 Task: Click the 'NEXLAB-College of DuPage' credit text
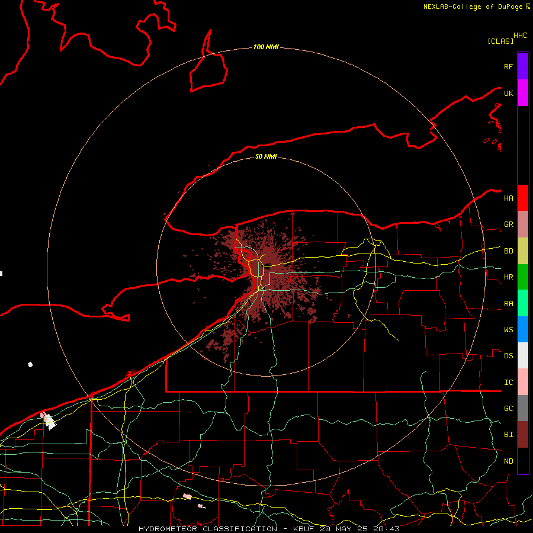pyautogui.click(x=473, y=7)
